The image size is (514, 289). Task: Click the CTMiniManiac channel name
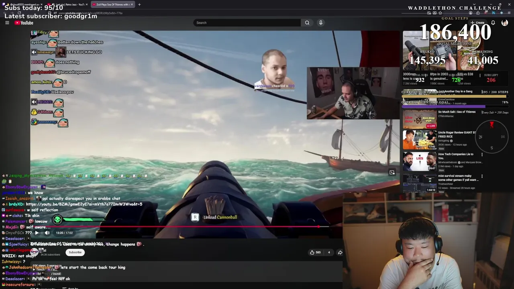pyautogui.click(x=447, y=116)
